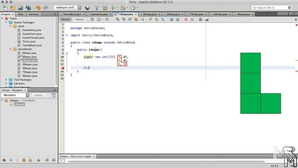This screenshot has width=298, height=168.
Task: Expand the Test Packages node
Action: pos(6,80)
